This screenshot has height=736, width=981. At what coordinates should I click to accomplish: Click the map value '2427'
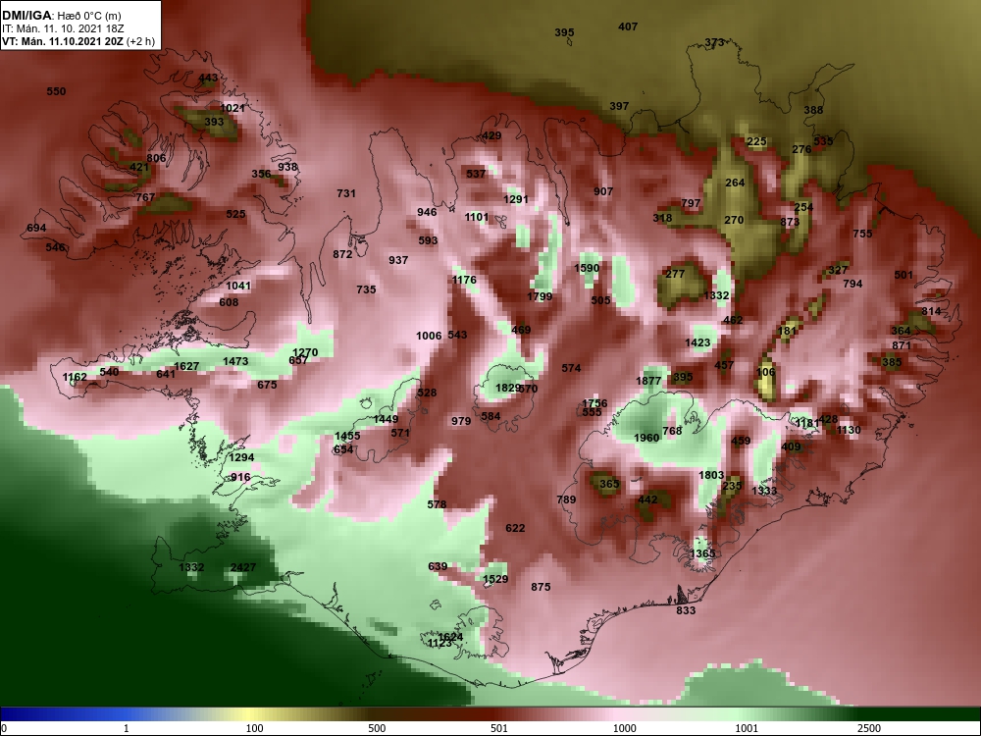click(243, 567)
